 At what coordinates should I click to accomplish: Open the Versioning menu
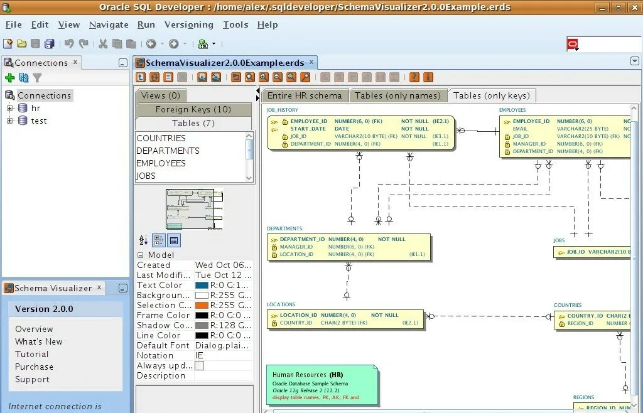pos(188,24)
